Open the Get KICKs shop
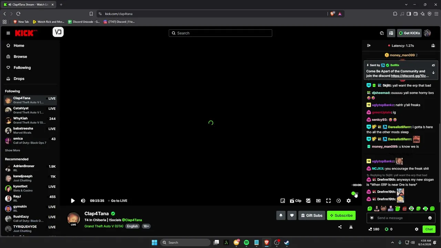This screenshot has width=441, height=248. [409, 33]
